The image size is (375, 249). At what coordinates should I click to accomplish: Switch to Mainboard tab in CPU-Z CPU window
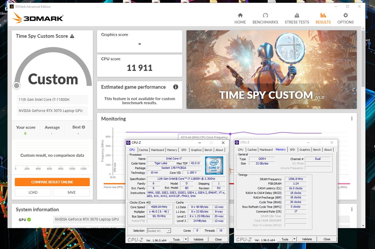[157, 150]
